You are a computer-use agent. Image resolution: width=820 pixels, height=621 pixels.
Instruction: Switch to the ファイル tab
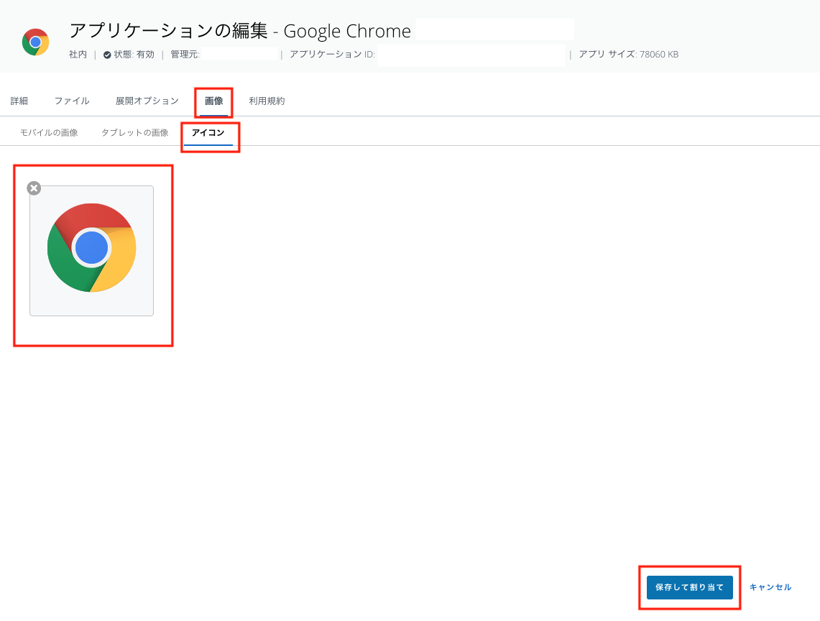click(72, 101)
